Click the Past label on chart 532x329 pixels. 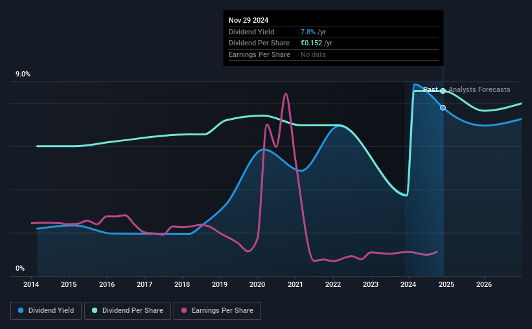[x=430, y=89]
